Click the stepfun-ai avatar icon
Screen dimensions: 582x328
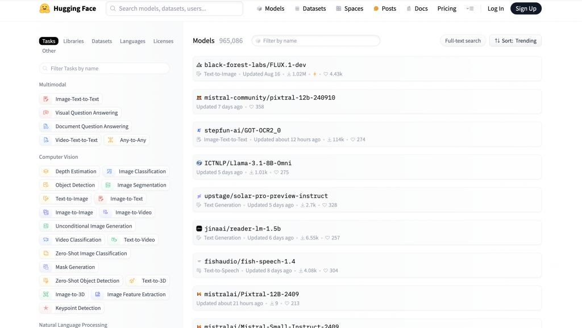coord(199,131)
